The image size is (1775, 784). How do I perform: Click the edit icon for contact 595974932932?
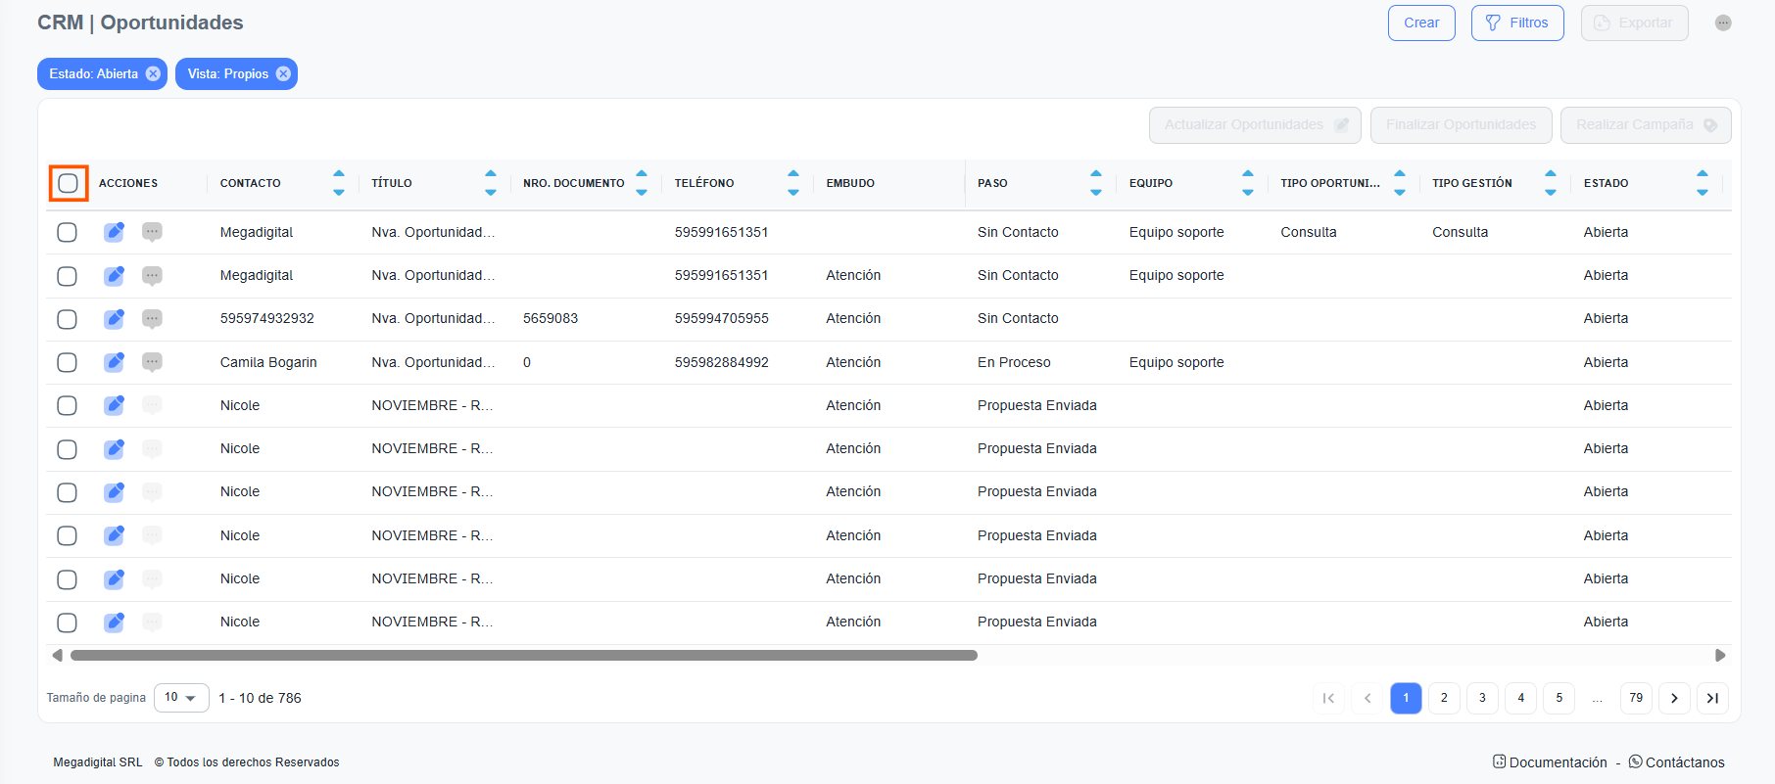(x=115, y=319)
